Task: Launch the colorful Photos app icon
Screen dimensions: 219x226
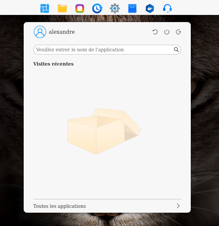Action: tap(80, 8)
